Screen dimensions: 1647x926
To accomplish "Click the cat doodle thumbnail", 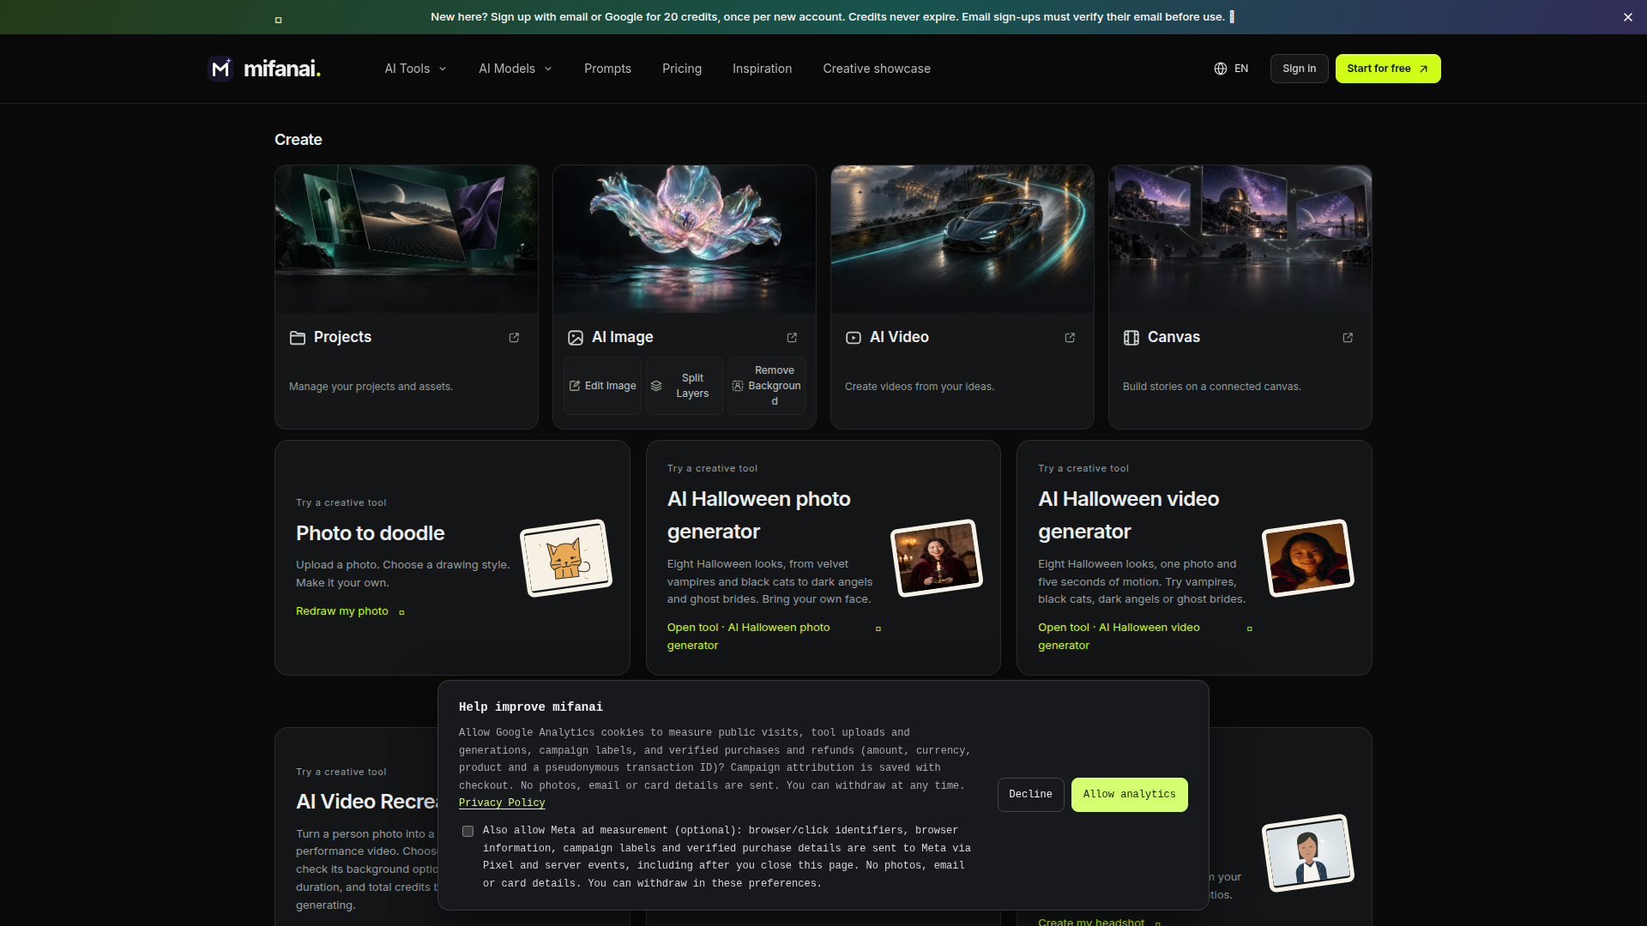I will (566, 558).
